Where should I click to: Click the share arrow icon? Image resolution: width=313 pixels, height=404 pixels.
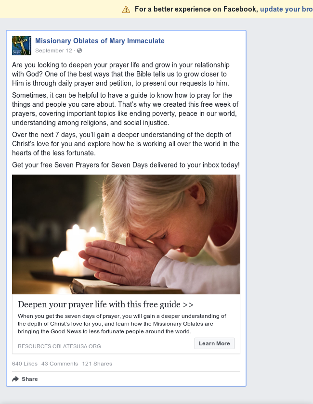pyautogui.click(x=15, y=379)
